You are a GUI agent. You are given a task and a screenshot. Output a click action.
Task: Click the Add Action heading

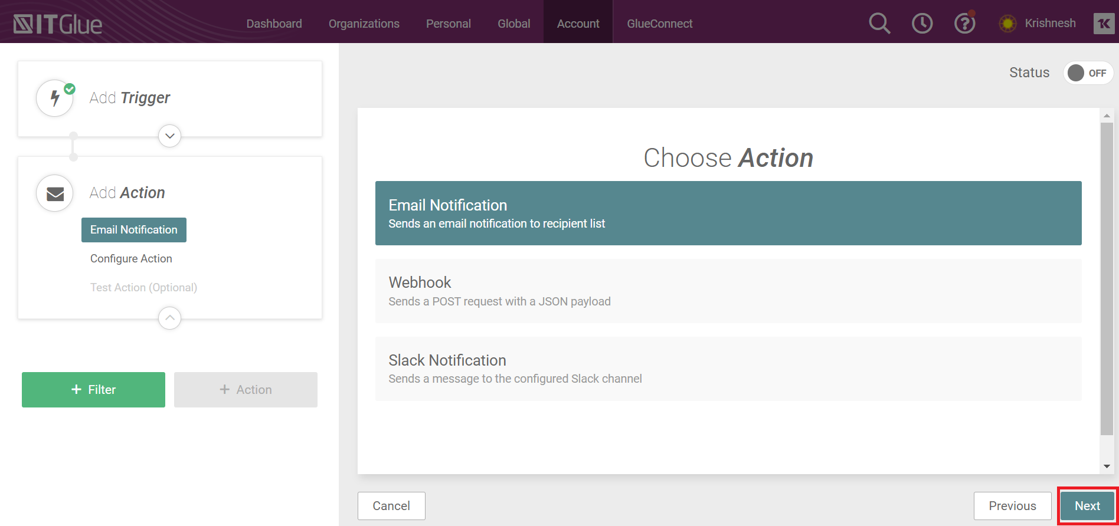tap(127, 193)
